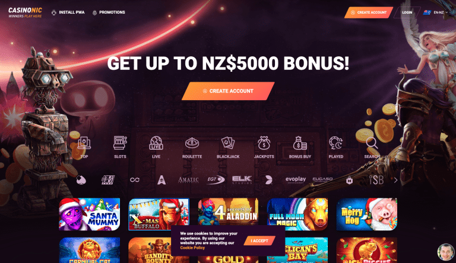The image size is (456, 263).
Task: Open the Jackpots money bag category
Action: [264, 147]
